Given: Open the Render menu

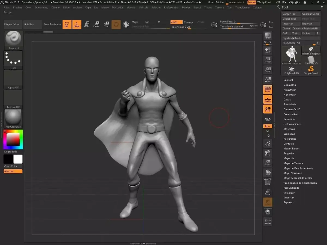Looking at the screenshot, I should [x=186, y=8].
